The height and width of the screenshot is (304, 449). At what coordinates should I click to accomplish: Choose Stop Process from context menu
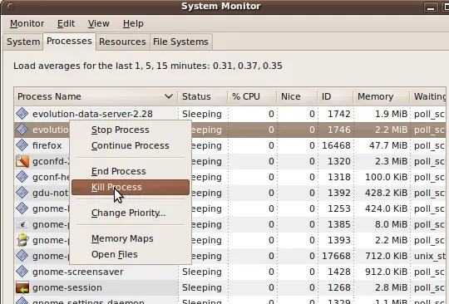click(x=131, y=130)
